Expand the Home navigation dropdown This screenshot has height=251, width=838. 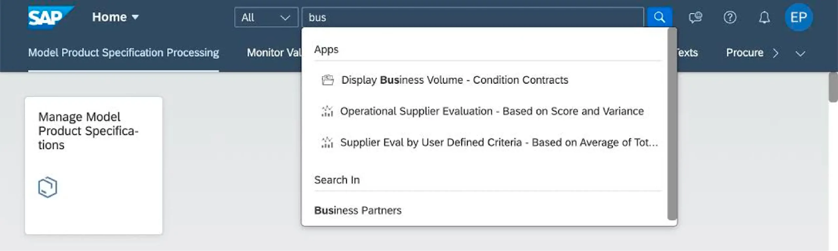(115, 17)
